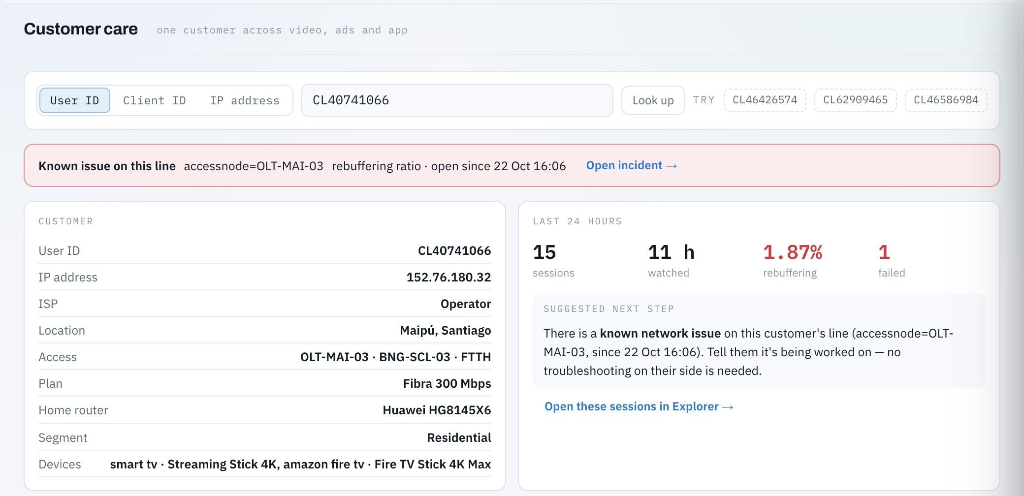Click the 1 failed statistic
Viewport: 1024px width, 496px height.
click(x=892, y=261)
